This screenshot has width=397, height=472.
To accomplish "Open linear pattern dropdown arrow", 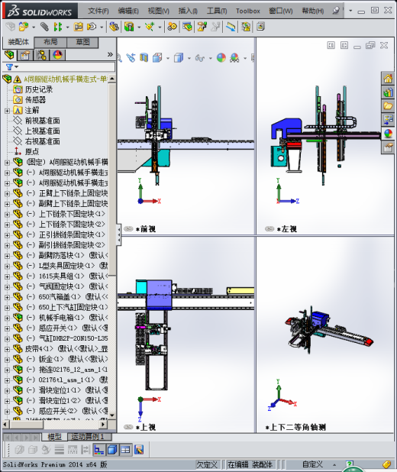I will [67, 27].
